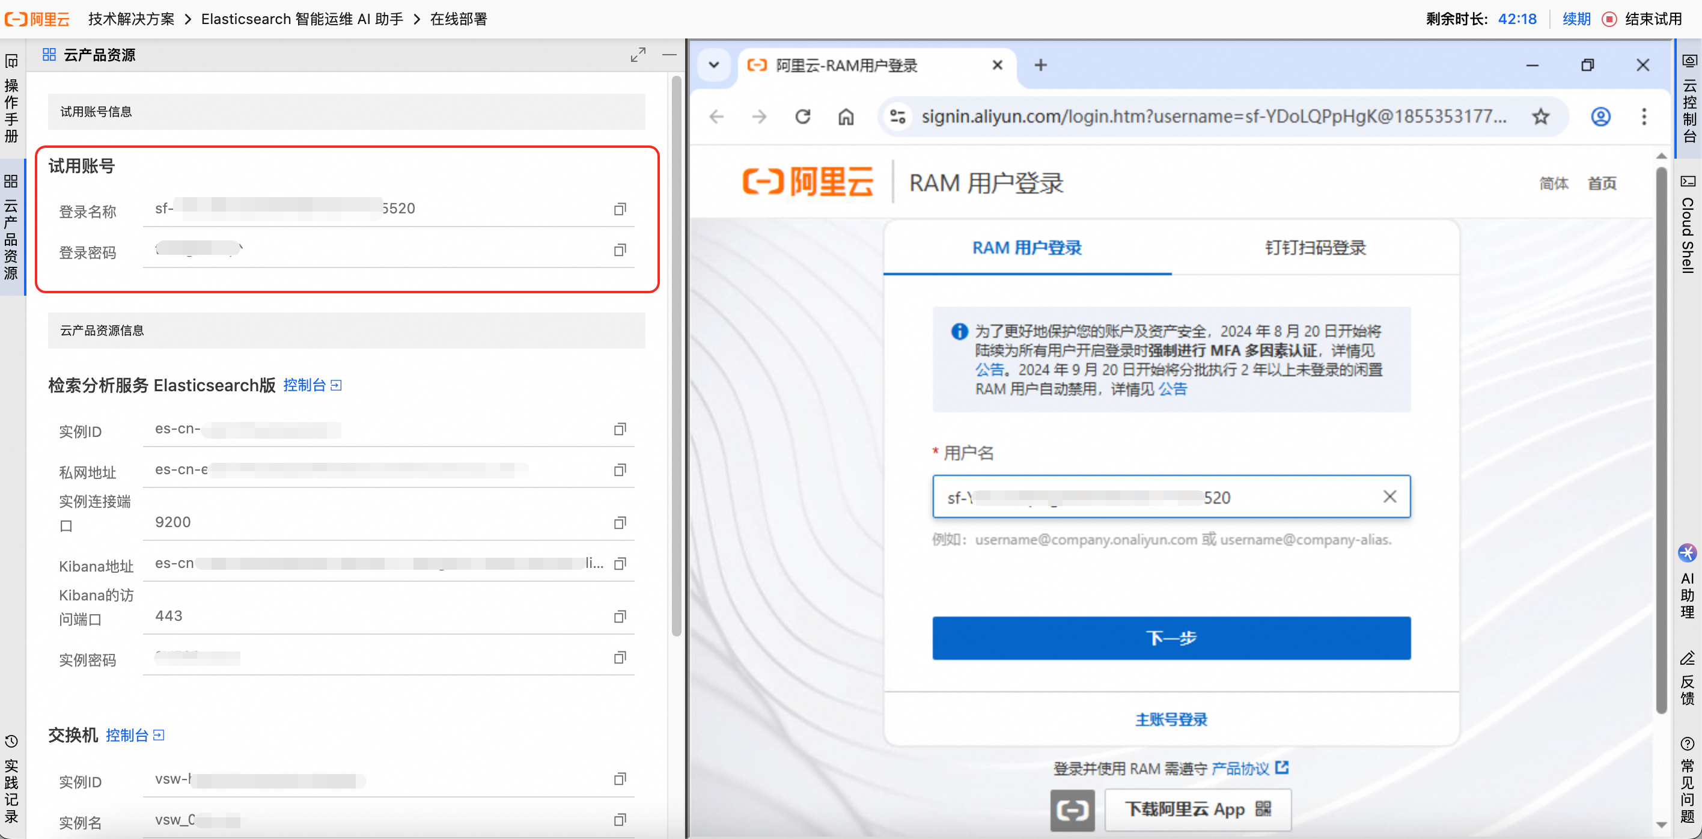The height and width of the screenshot is (839, 1702).
Task: Click main account login link
Action: [1171, 719]
